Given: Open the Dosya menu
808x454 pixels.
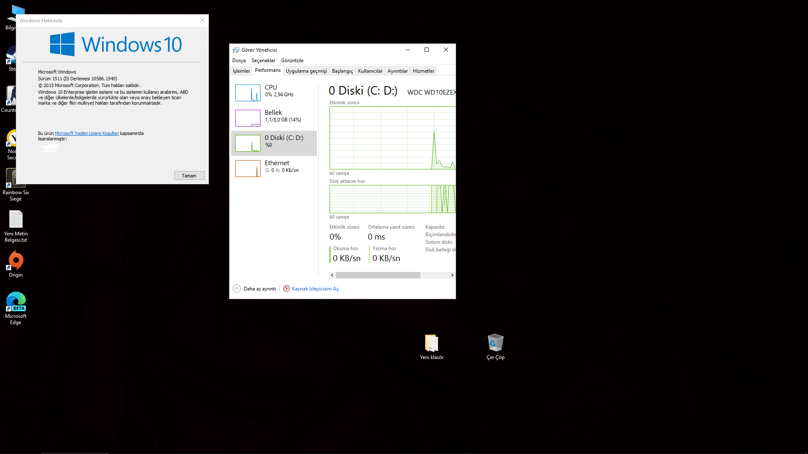Looking at the screenshot, I should (239, 61).
